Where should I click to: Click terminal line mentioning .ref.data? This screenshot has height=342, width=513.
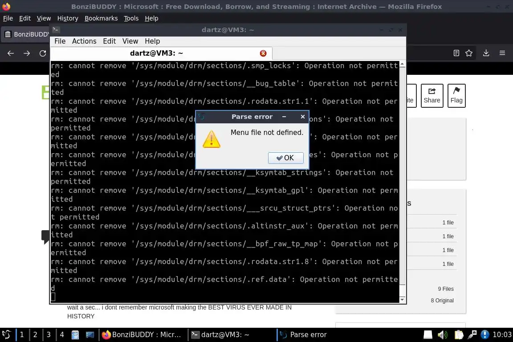224,284
